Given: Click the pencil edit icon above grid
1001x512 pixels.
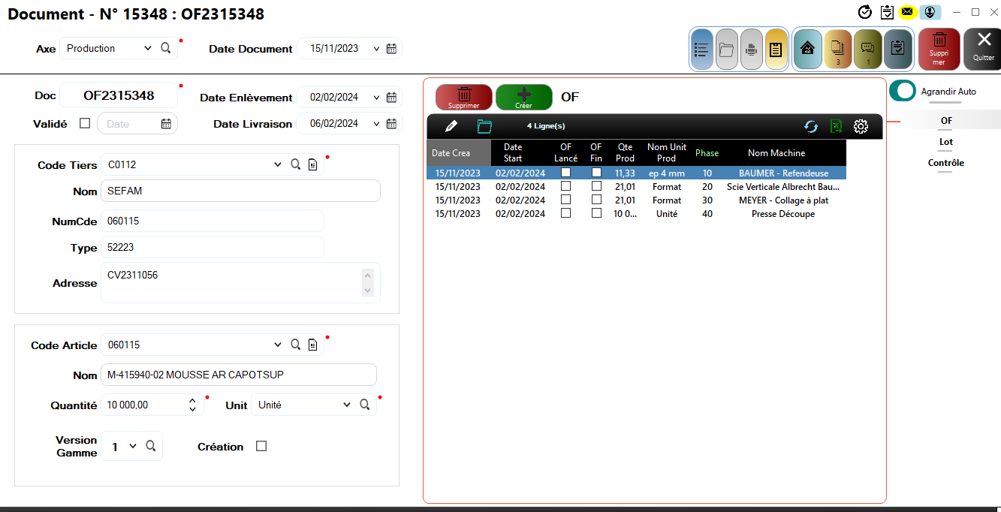Looking at the screenshot, I should (451, 126).
